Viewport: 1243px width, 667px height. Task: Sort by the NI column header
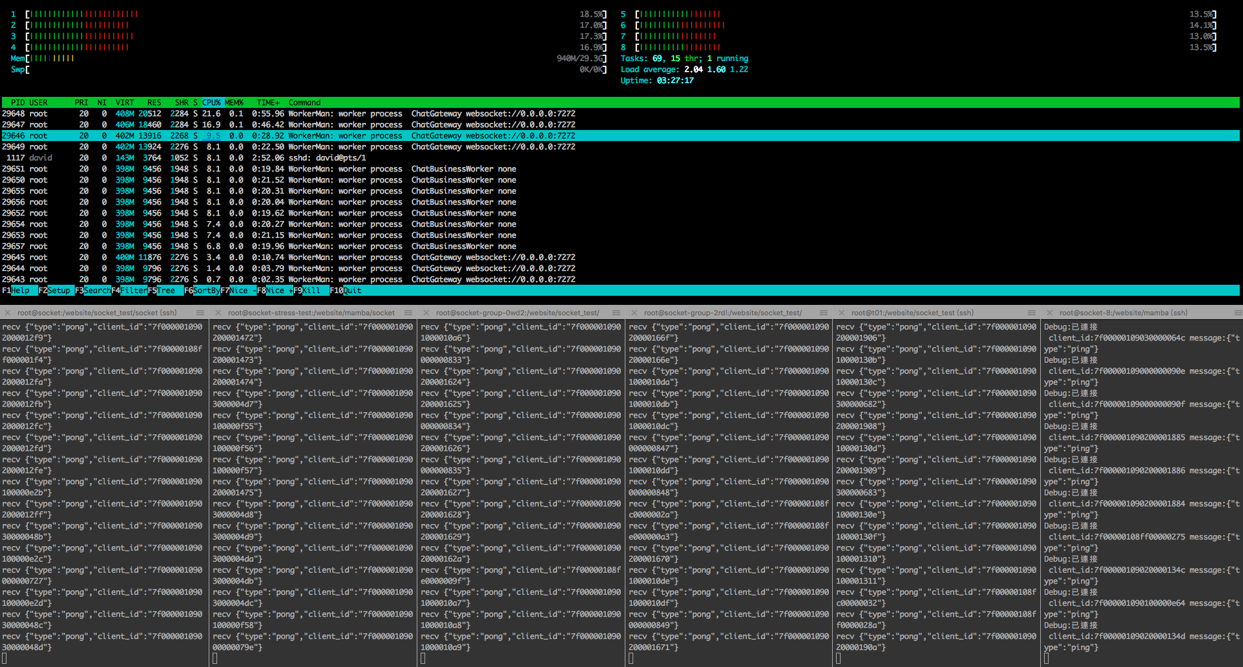(102, 103)
